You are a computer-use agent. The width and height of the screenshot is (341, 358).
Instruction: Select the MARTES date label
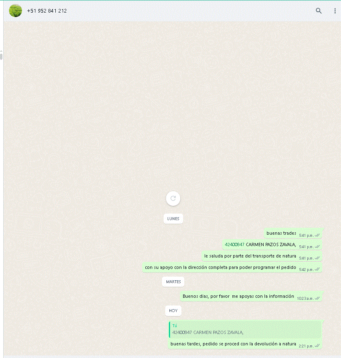[x=173, y=282]
